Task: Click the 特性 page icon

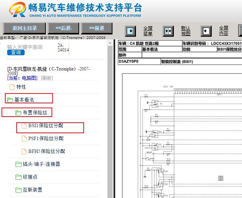Action: (12, 87)
